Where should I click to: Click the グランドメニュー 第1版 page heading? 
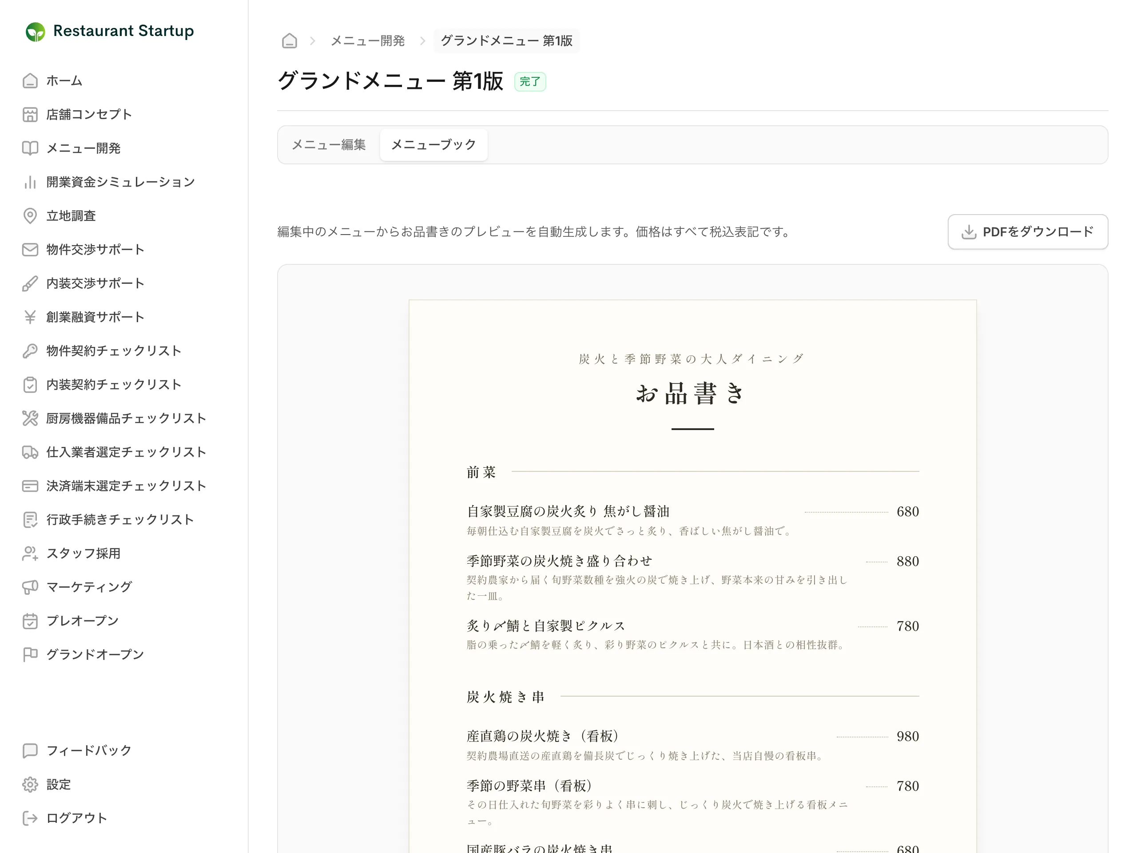(x=390, y=81)
